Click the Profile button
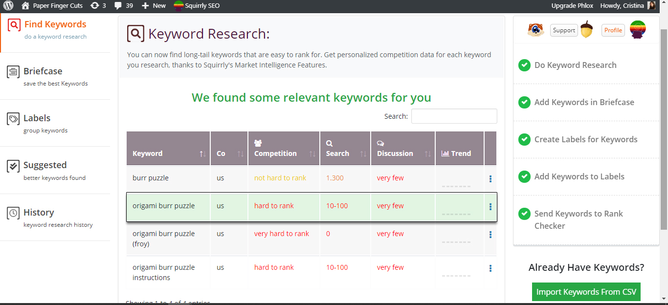The width and height of the screenshot is (668, 305). coord(613,30)
